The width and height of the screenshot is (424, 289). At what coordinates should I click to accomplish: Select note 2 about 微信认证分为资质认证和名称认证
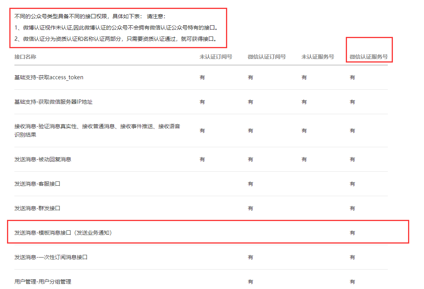116,39
